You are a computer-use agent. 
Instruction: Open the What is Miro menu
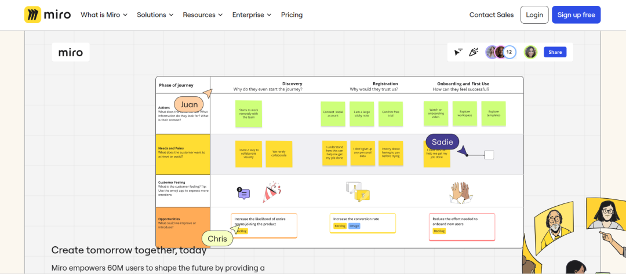(x=104, y=14)
